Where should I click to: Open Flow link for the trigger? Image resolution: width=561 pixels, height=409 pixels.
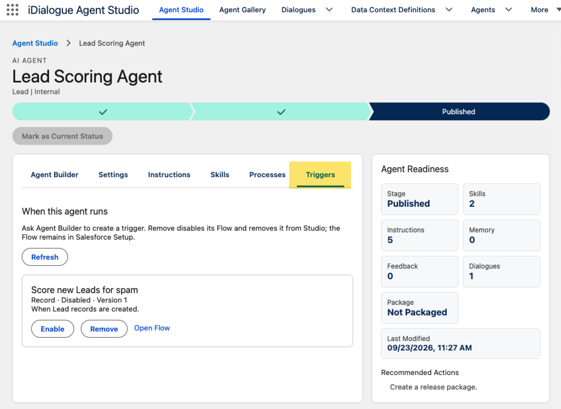[152, 328]
